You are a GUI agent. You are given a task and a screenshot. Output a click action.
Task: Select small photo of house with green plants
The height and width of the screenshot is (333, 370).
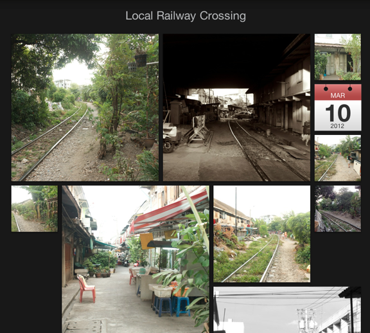click(338, 57)
